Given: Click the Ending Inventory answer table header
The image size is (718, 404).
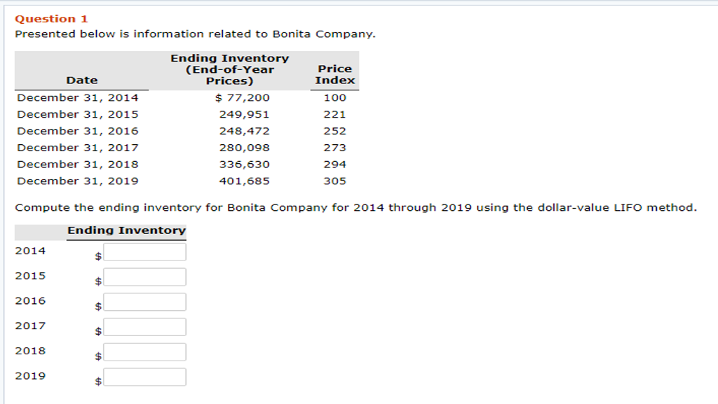Looking at the screenshot, I should pos(124,230).
